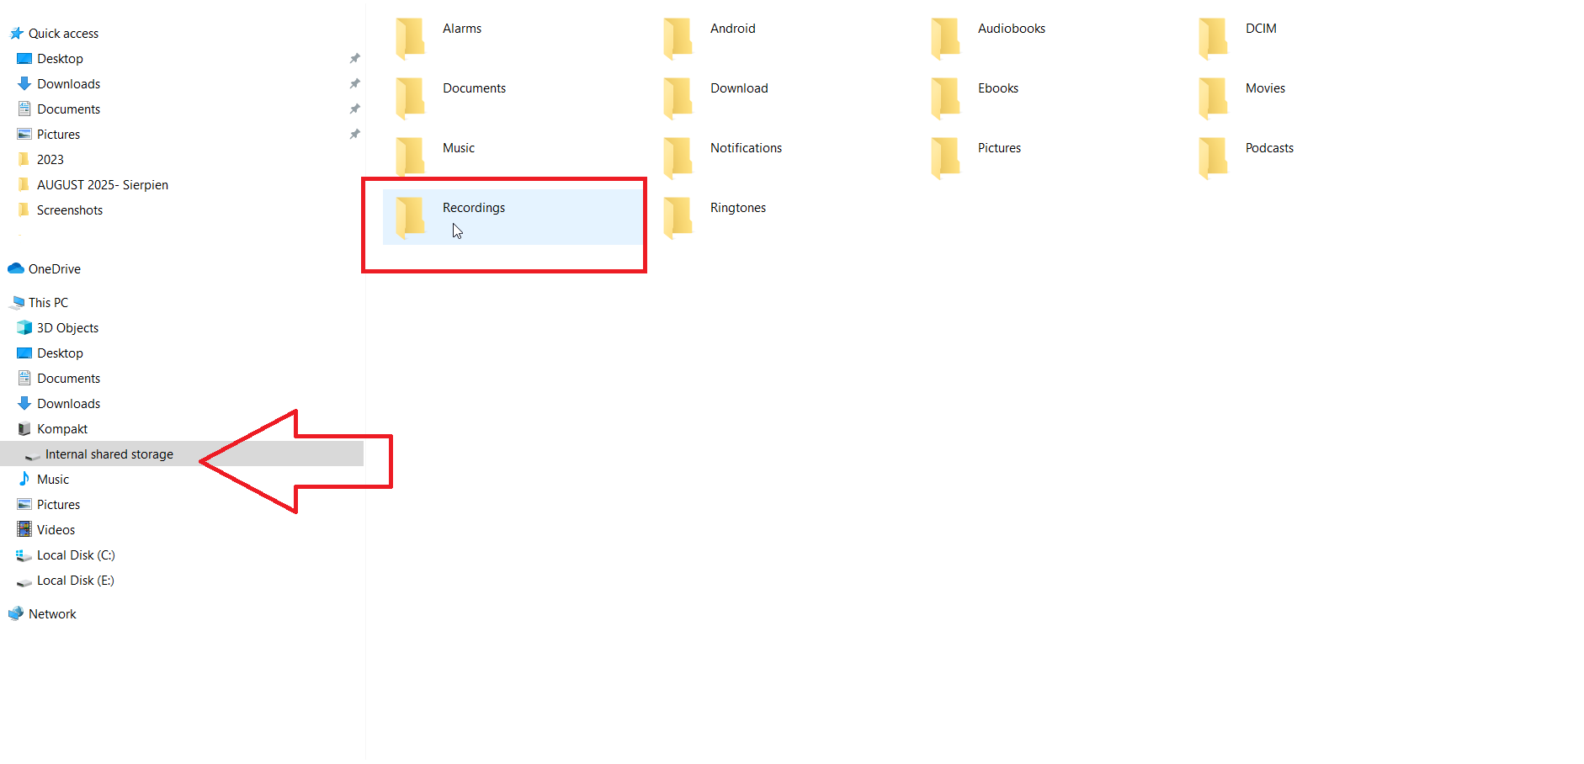
Task: Select the Podcasts folder
Action: point(1268,148)
